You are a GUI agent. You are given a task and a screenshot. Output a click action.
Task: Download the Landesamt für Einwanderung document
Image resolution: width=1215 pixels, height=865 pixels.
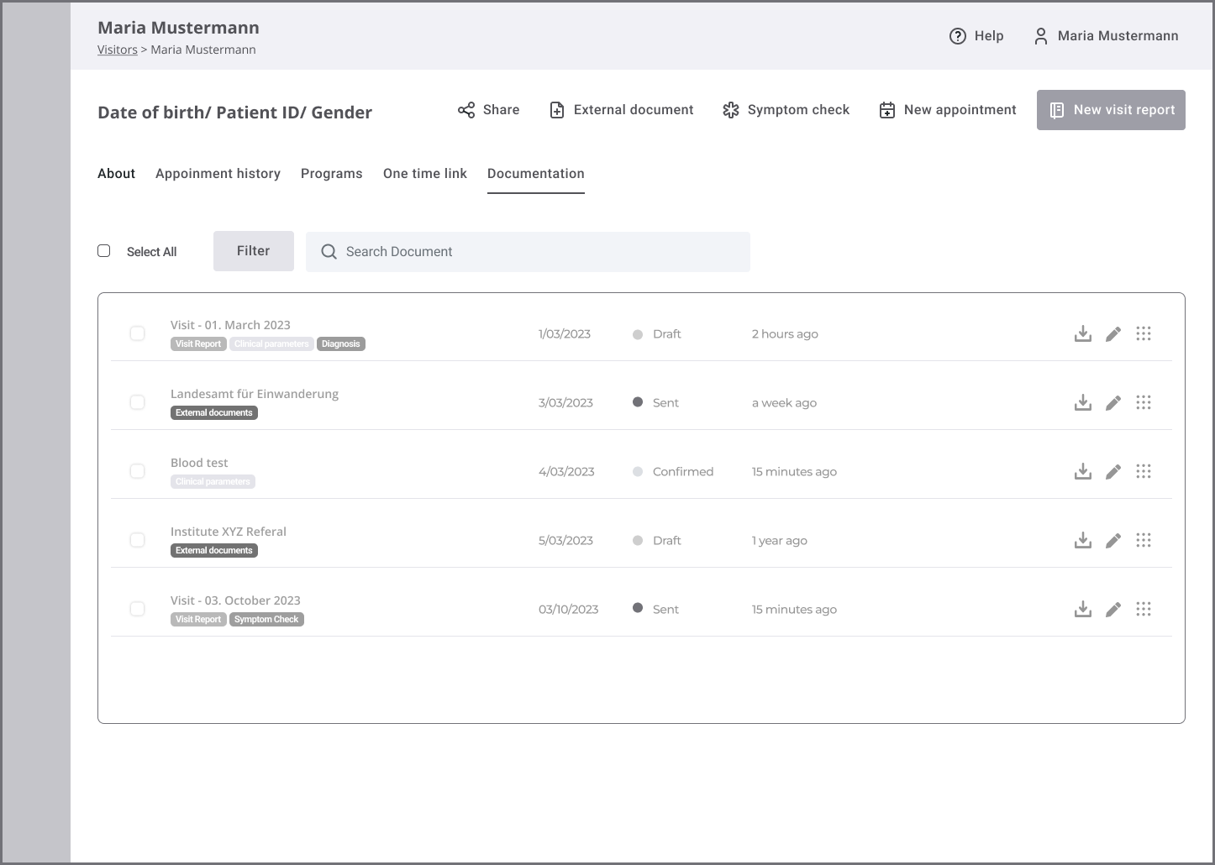coord(1083,402)
